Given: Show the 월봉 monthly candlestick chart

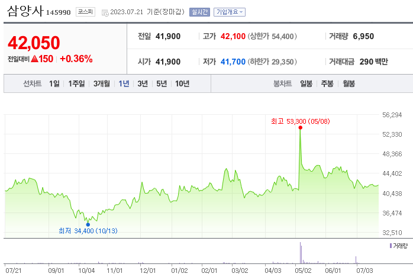Looking at the screenshot, I should click(x=349, y=83).
